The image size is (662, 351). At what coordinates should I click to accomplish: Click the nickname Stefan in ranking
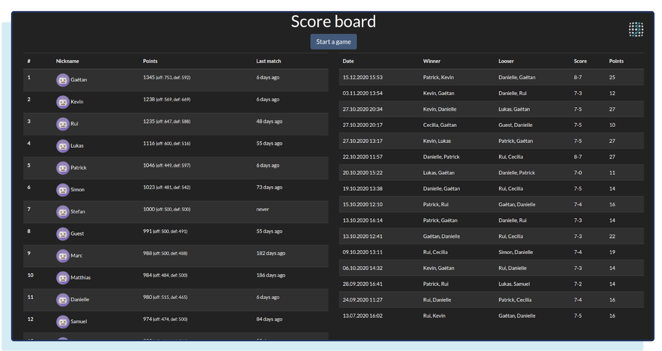(78, 212)
